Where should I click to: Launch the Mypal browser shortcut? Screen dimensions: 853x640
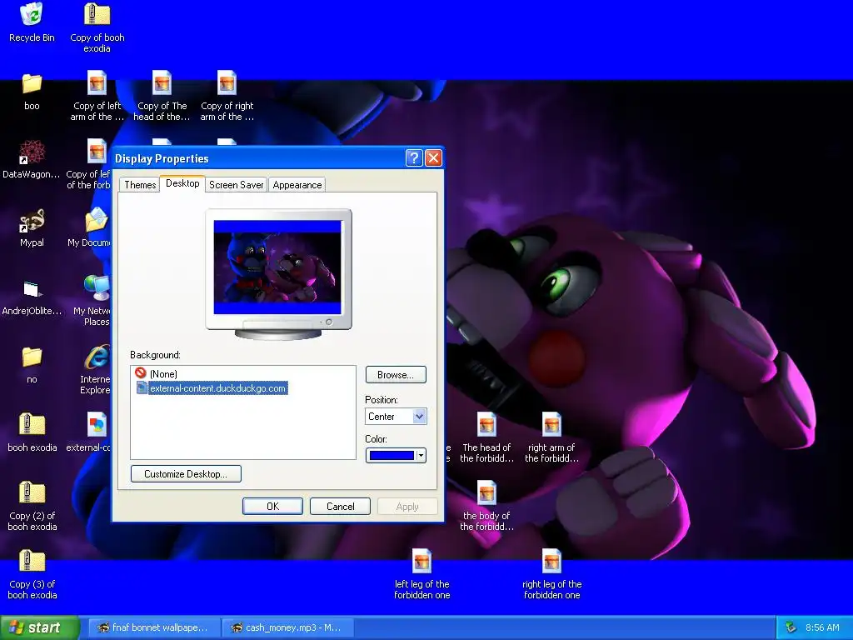pos(32,220)
